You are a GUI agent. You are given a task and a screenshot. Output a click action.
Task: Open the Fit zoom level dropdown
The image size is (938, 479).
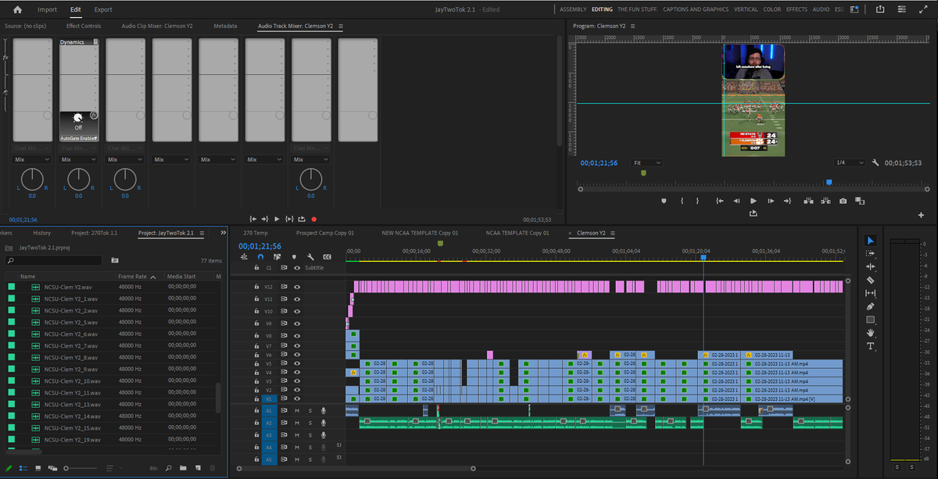647,163
